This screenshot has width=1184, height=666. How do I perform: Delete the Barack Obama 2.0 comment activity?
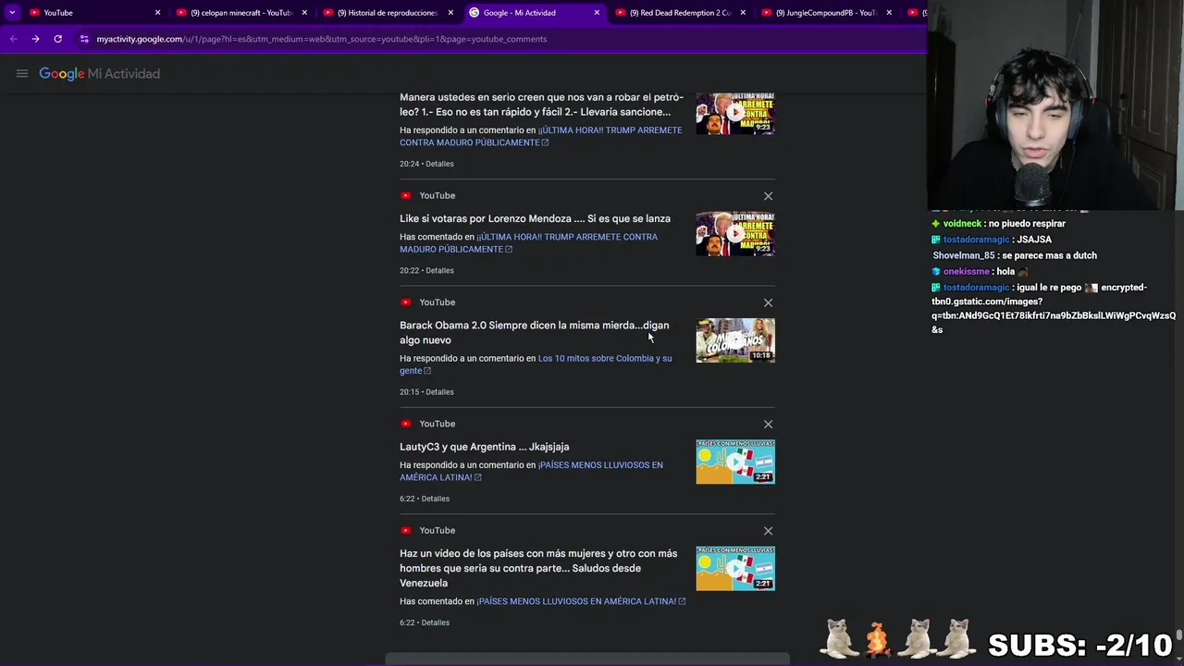(768, 302)
